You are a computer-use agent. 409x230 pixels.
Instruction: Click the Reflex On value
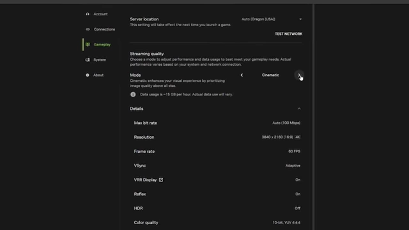pyautogui.click(x=298, y=194)
